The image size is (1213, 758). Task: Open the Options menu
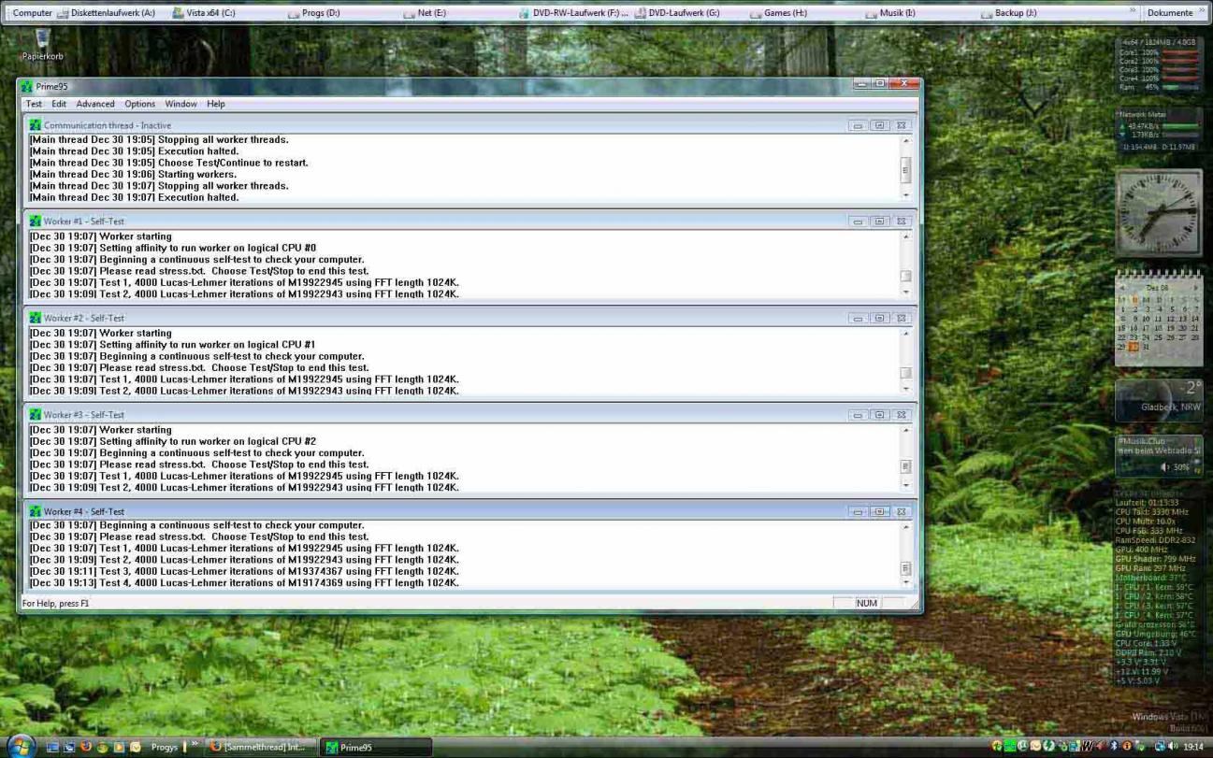(x=140, y=104)
